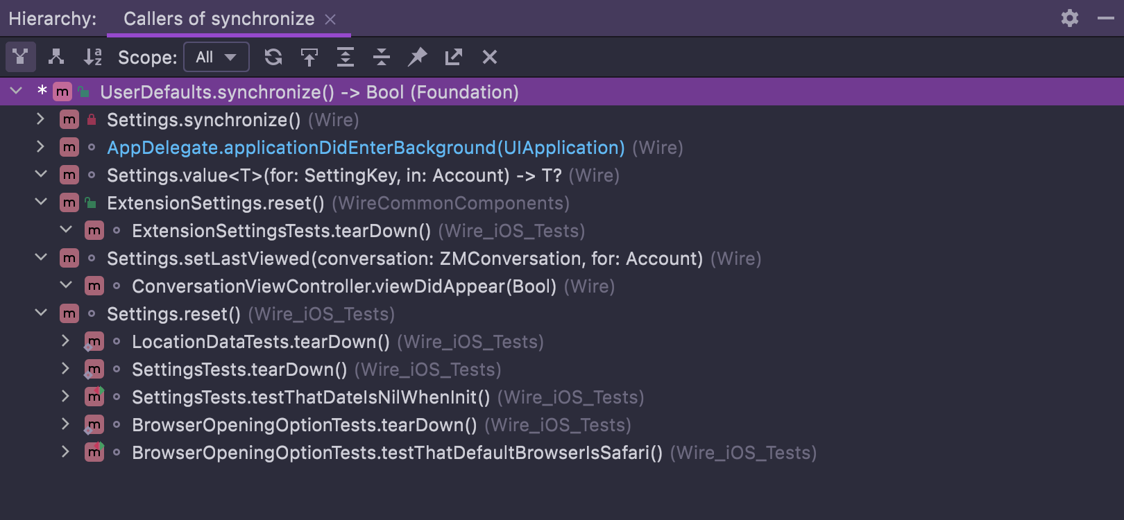Select the Callers of synchronize tab
The width and height of the screenshot is (1124, 520).
pyautogui.click(x=219, y=19)
